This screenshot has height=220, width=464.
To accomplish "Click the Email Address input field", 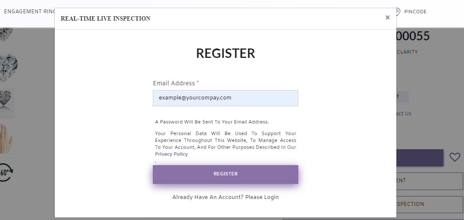I will pos(225,98).
